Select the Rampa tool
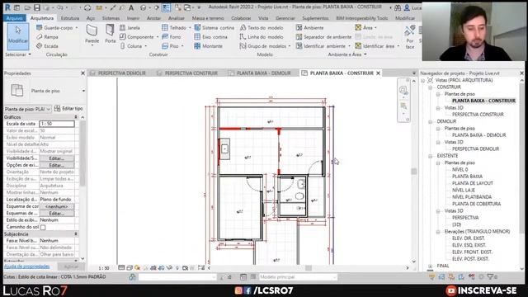The width and height of the screenshot is (528, 297). pyautogui.click(x=48, y=37)
